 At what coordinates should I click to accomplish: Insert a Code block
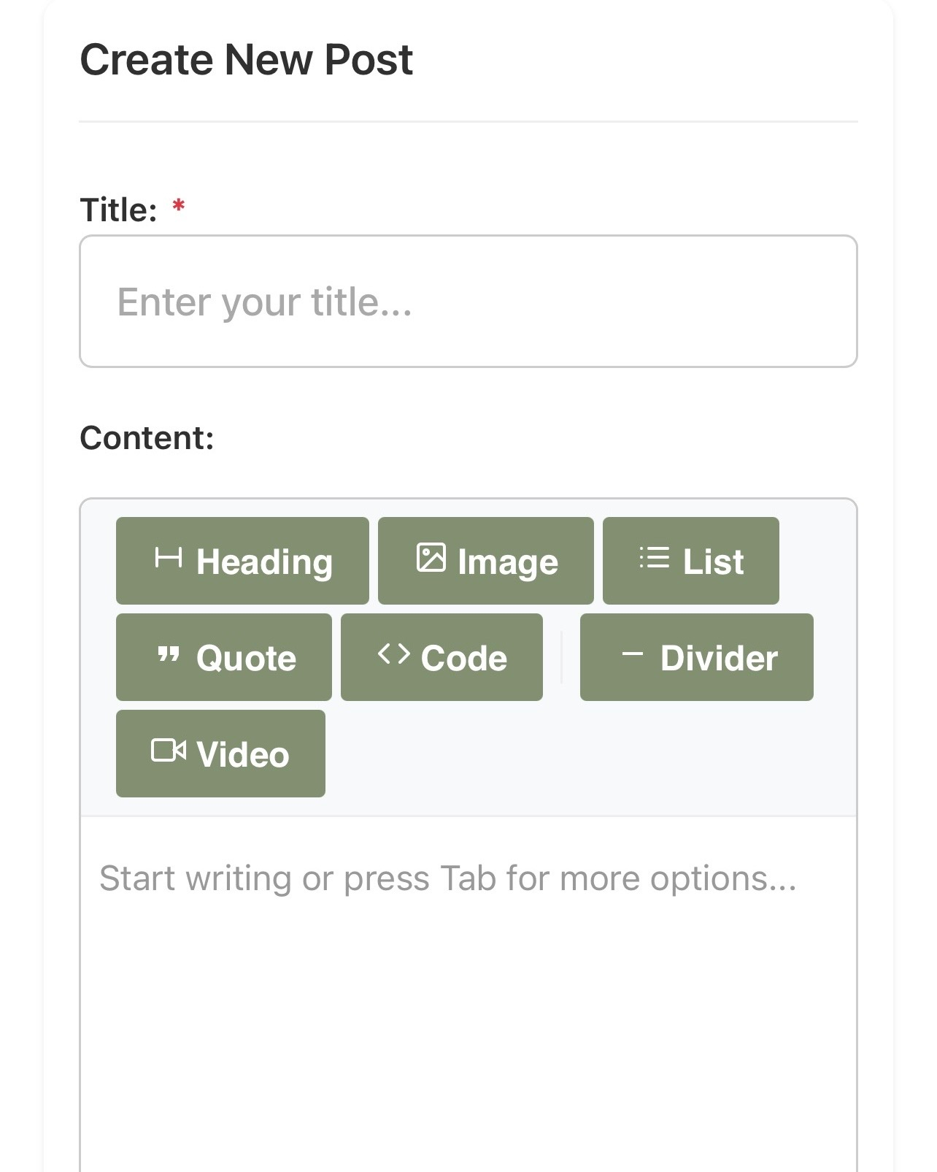click(x=442, y=656)
